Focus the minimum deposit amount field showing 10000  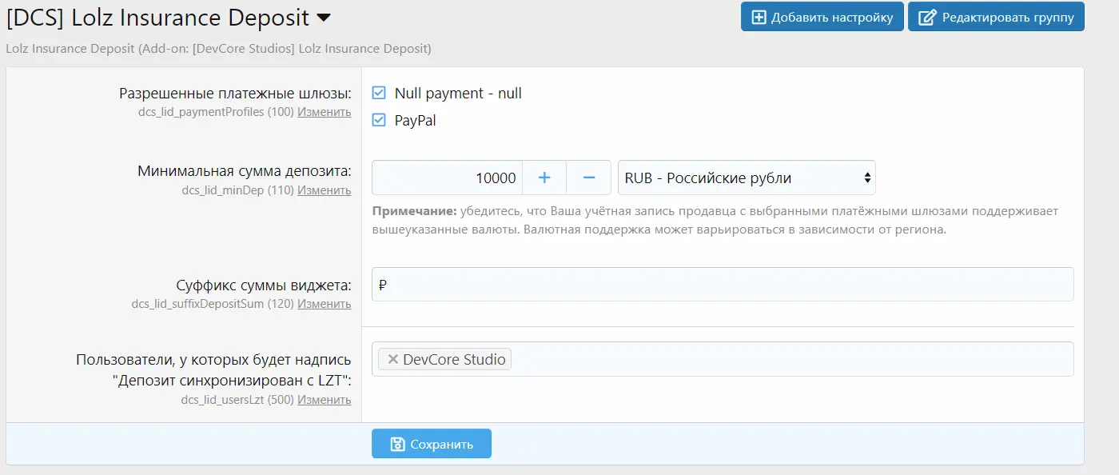click(x=447, y=178)
